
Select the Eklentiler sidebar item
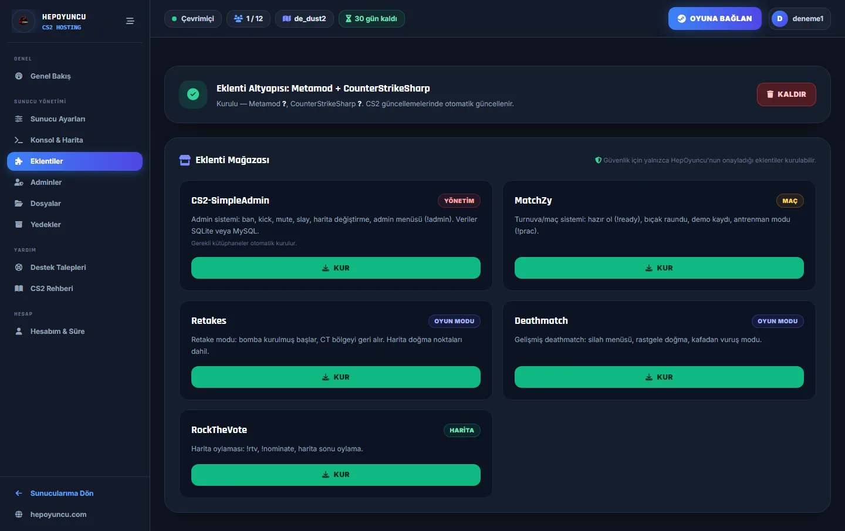click(75, 161)
